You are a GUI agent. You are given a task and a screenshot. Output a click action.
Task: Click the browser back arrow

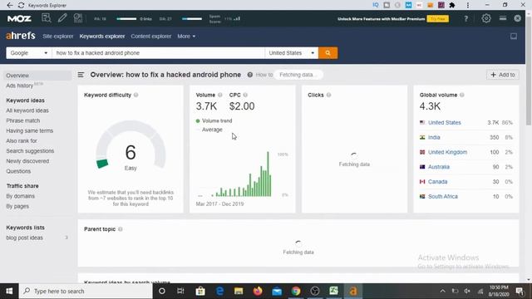click(9, 5)
